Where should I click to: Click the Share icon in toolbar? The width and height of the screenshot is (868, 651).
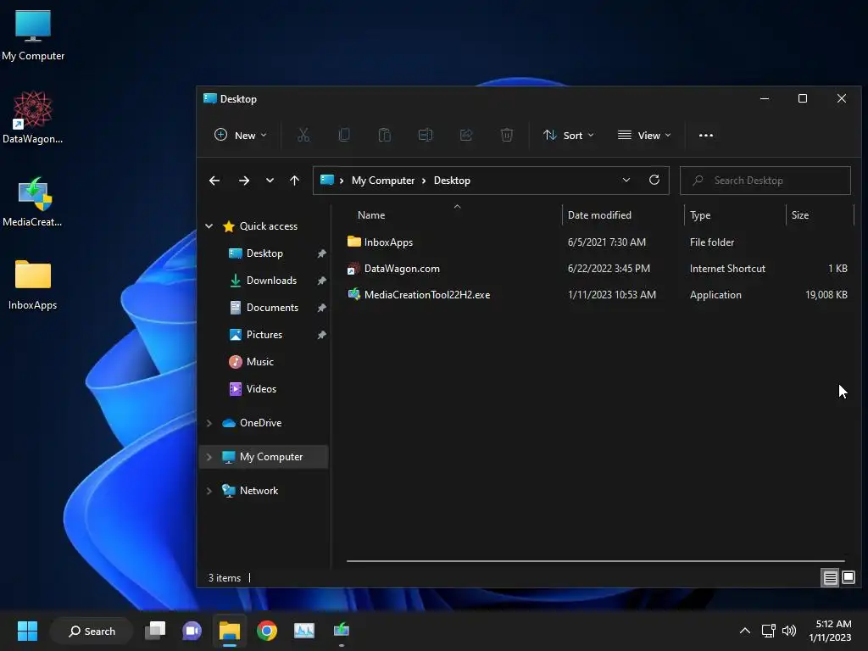click(466, 135)
